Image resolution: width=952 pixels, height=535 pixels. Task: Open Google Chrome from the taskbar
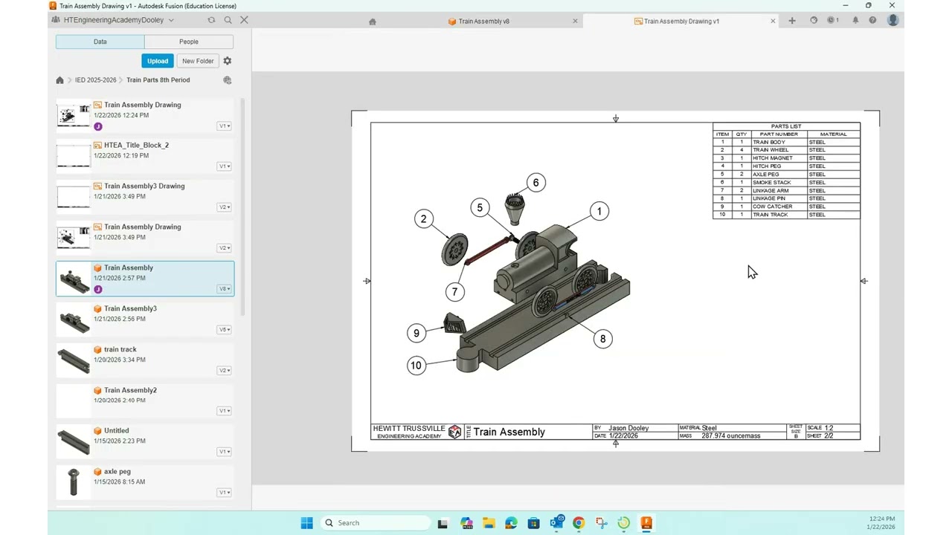tap(579, 523)
